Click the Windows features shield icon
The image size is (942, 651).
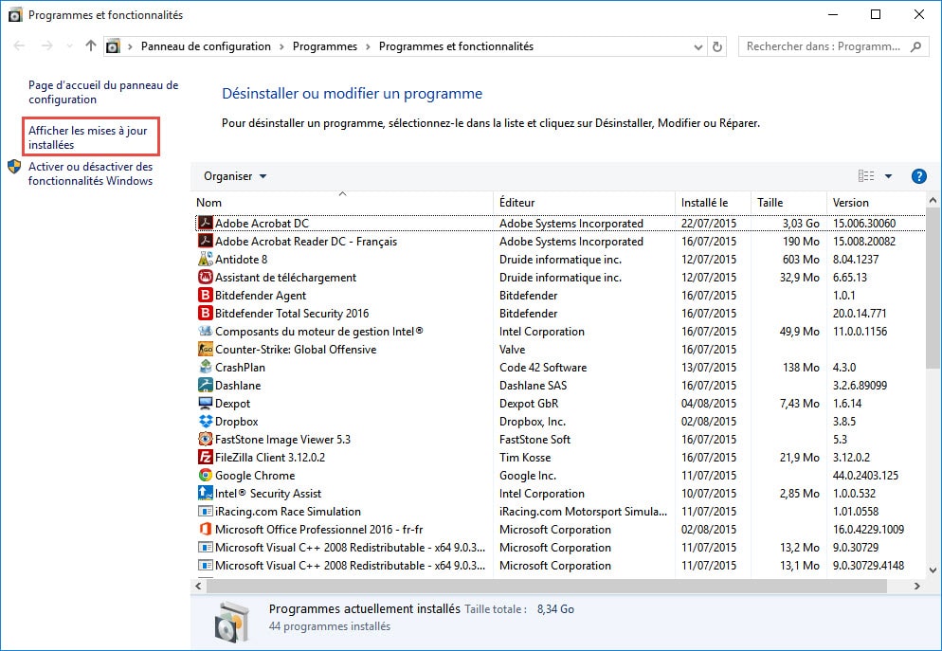pyautogui.click(x=14, y=167)
